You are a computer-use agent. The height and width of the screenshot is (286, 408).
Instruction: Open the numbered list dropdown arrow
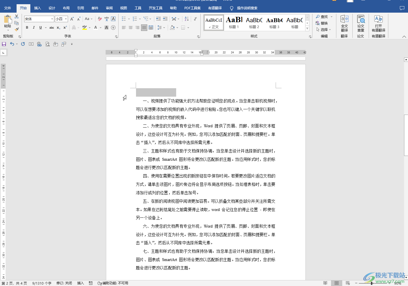tap(140, 19)
